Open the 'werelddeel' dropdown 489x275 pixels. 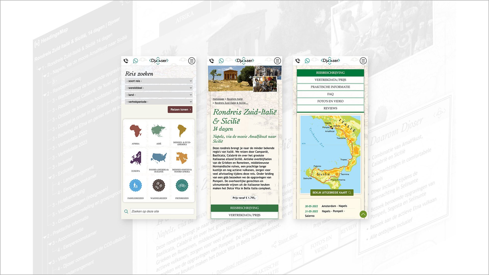pos(159,88)
